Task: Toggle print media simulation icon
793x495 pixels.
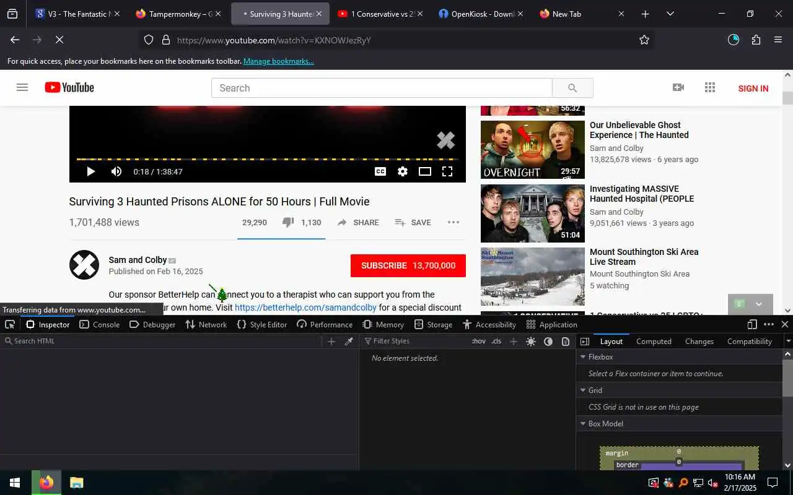Action: pyautogui.click(x=566, y=342)
